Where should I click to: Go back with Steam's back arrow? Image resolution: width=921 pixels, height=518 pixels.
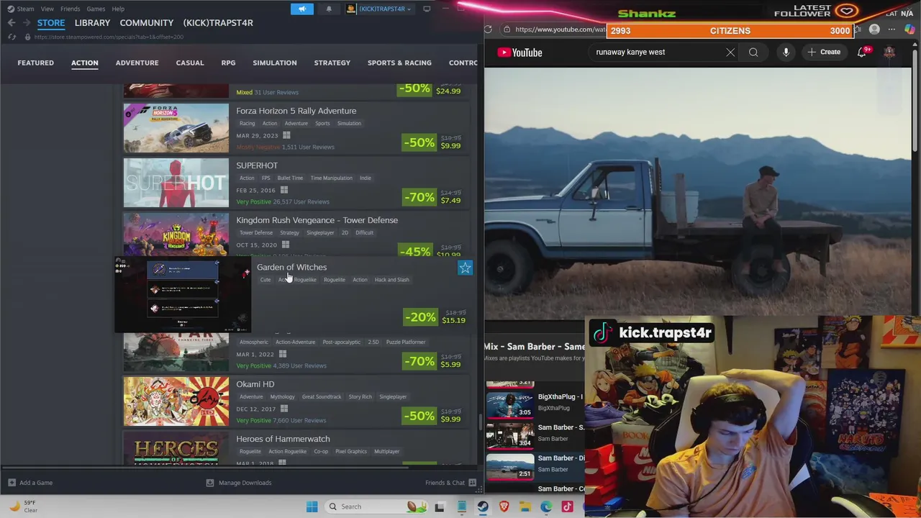[12, 23]
